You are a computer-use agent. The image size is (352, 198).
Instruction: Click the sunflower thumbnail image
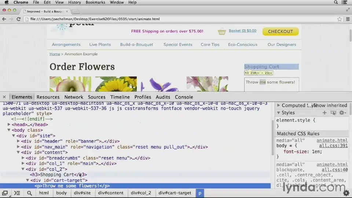click(116, 84)
